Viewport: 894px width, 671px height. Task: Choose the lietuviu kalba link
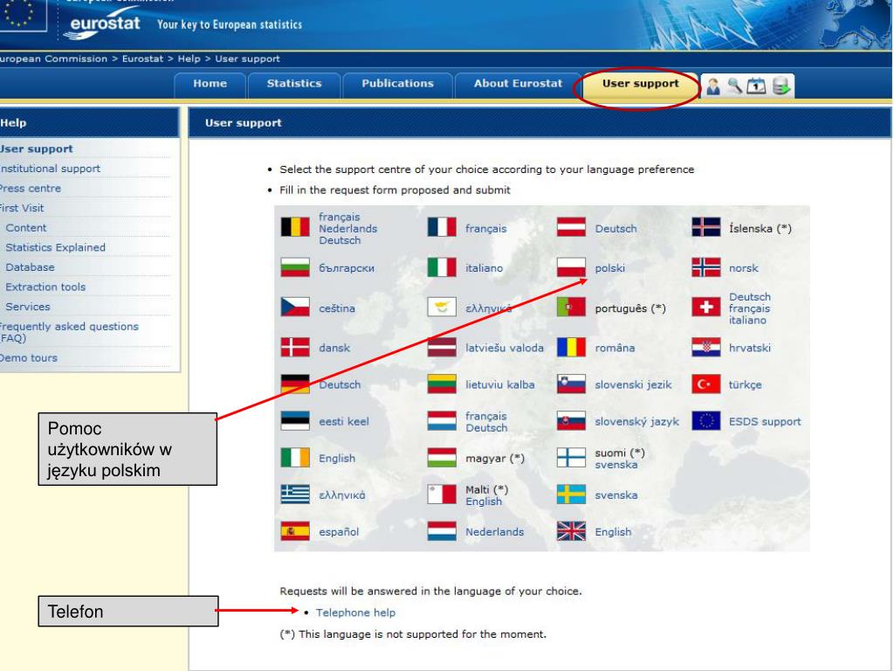(500, 384)
